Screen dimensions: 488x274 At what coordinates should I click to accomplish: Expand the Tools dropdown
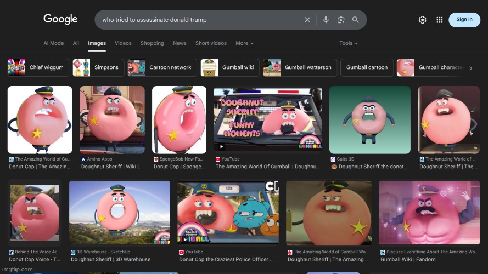pyautogui.click(x=348, y=43)
